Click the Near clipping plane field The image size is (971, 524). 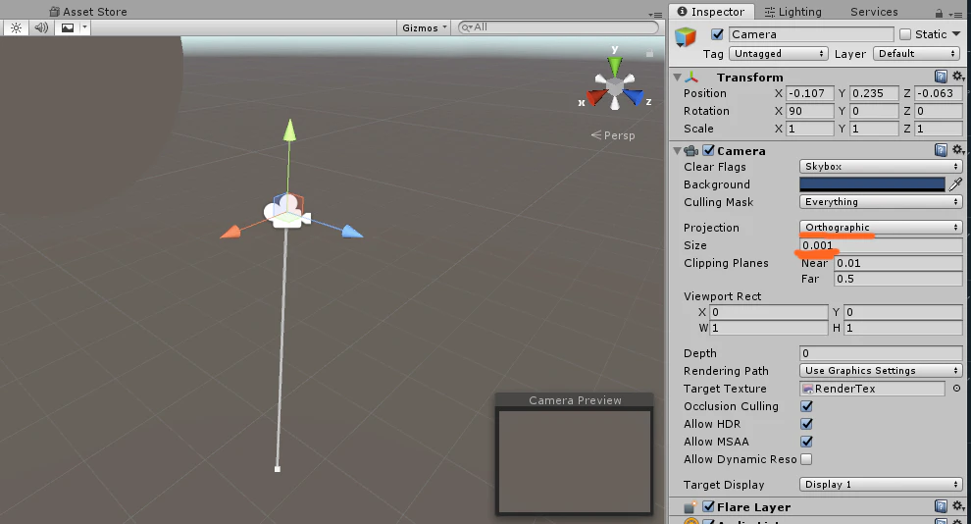(897, 263)
